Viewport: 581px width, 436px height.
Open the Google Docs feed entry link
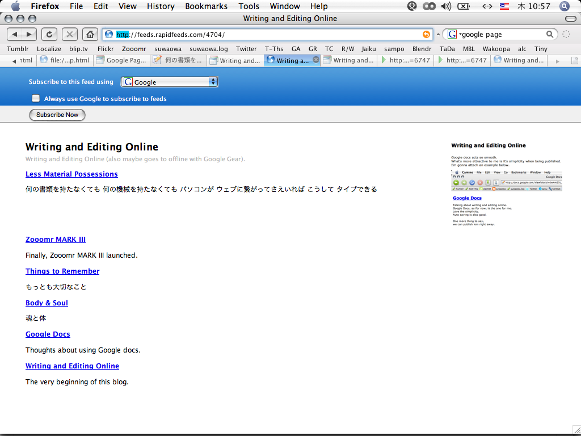tap(48, 334)
